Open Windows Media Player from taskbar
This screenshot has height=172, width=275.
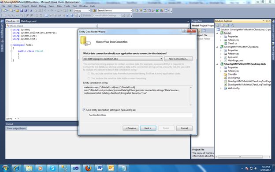(x=41, y=168)
